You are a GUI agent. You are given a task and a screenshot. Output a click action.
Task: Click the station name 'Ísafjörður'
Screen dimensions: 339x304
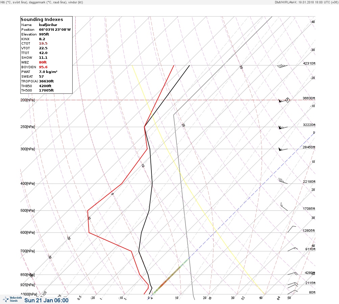pyautogui.click(x=48, y=25)
